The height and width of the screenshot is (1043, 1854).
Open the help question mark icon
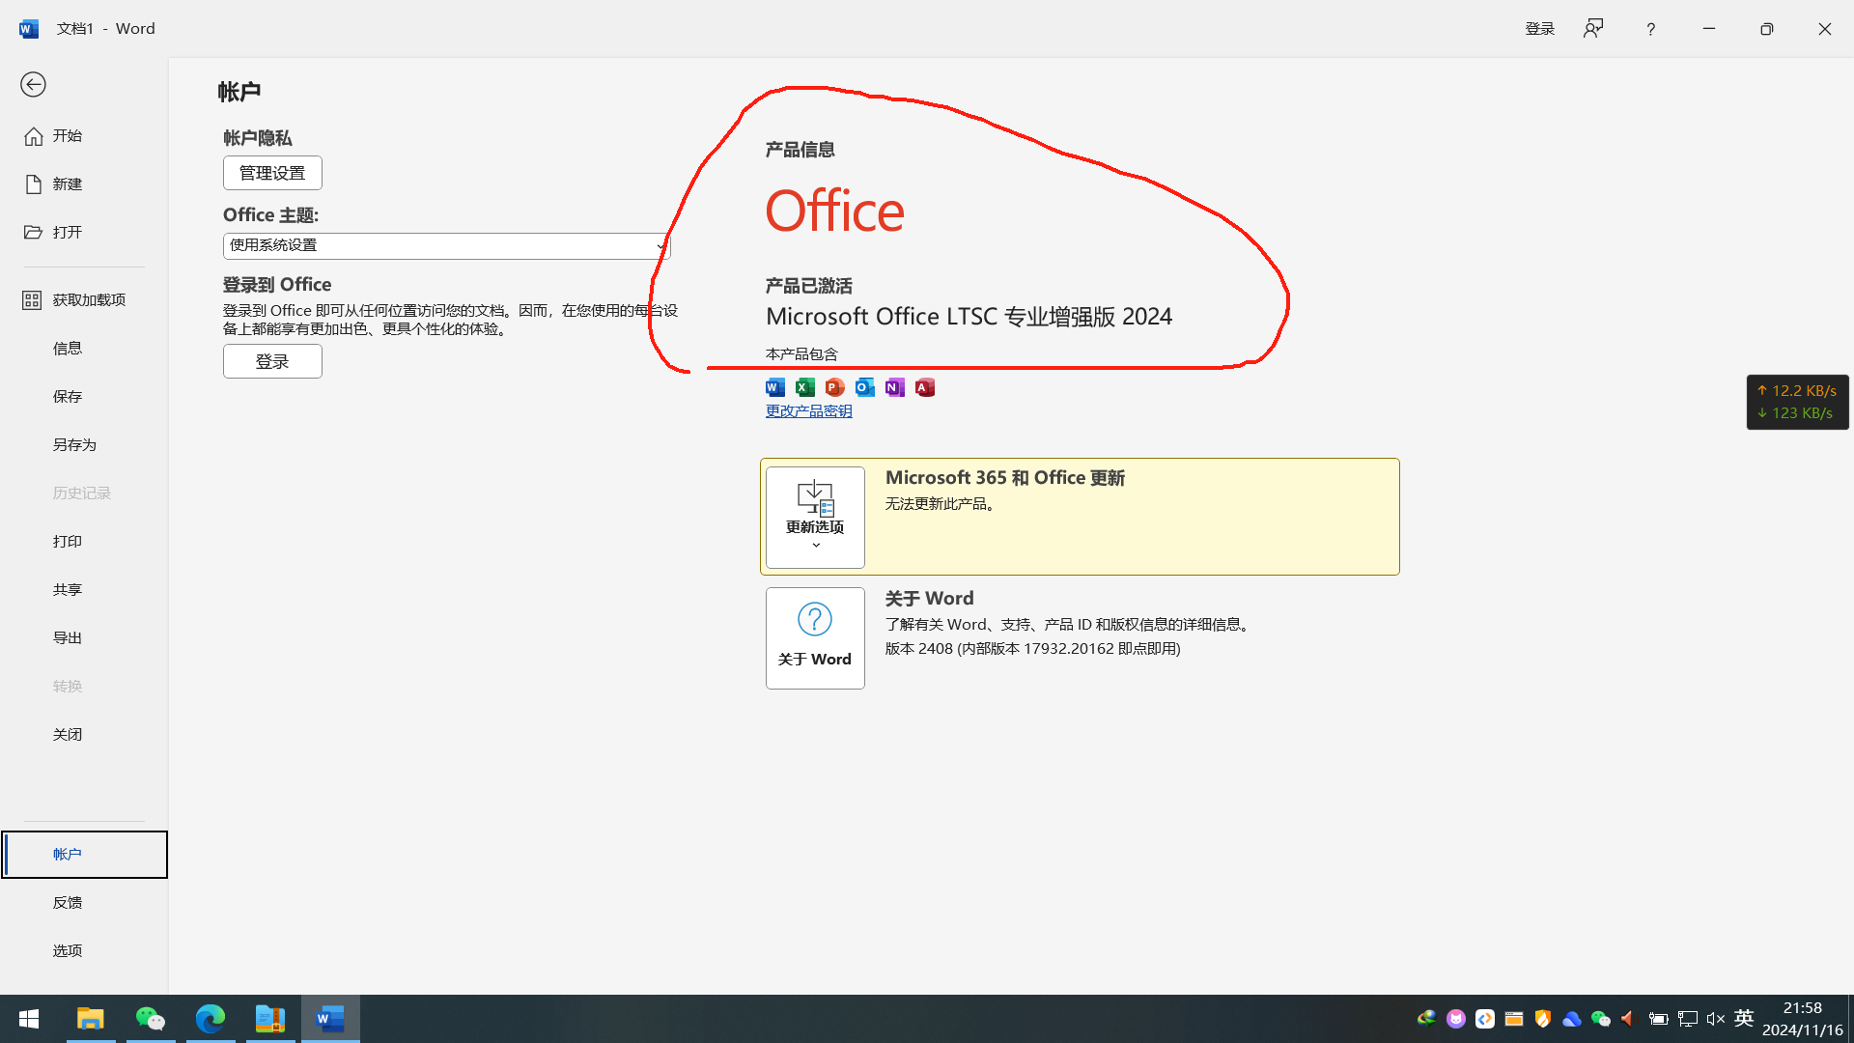tap(1650, 29)
